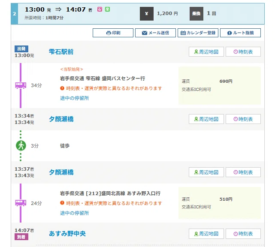Image resolution: width=275 pixels, height=247 pixels.
Task: Click the ルート指摘 button
Action: (x=240, y=33)
